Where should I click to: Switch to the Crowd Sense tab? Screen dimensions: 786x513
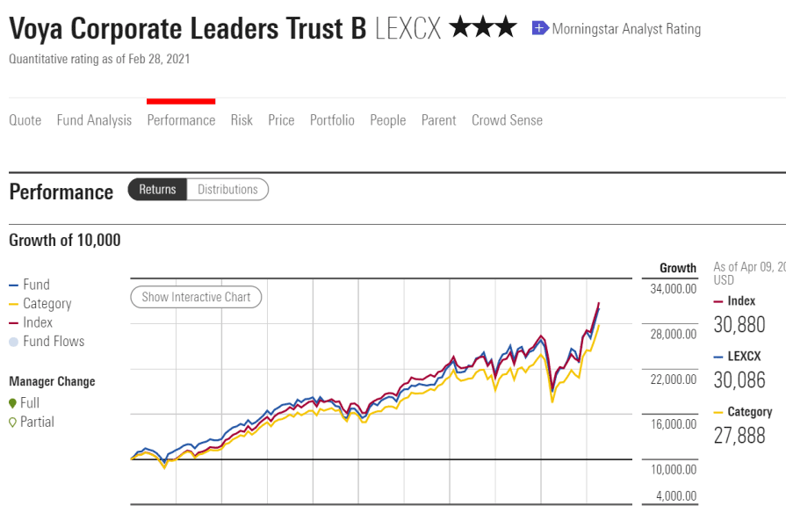(507, 120)
